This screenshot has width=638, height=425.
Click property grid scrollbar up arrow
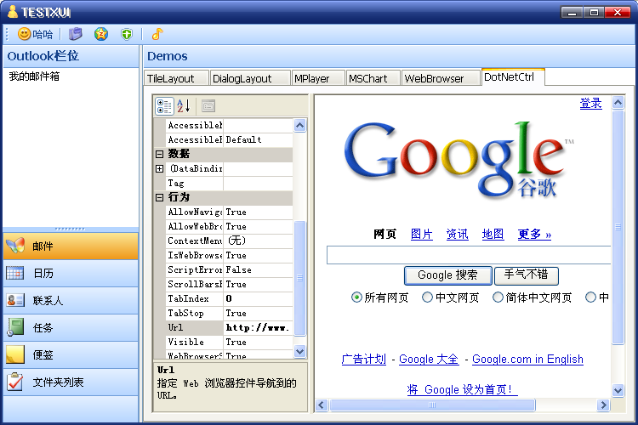(x=300, y=126)
